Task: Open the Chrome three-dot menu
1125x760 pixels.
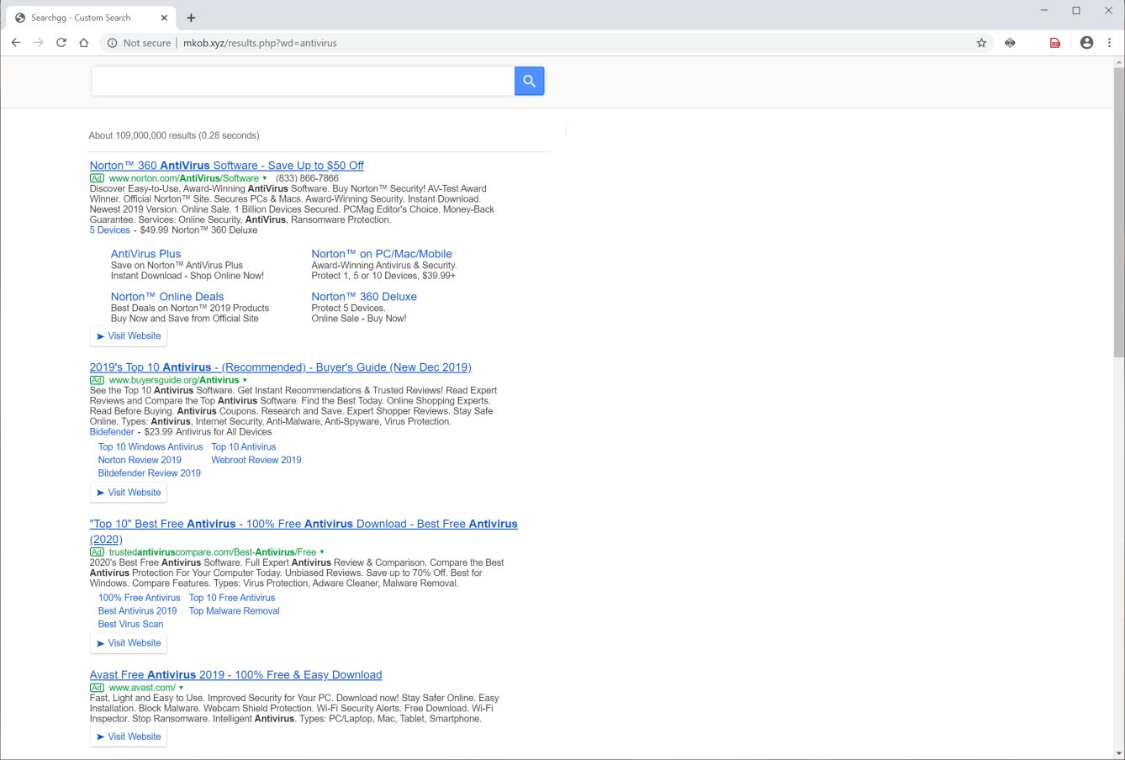Action: [1109, 43]
